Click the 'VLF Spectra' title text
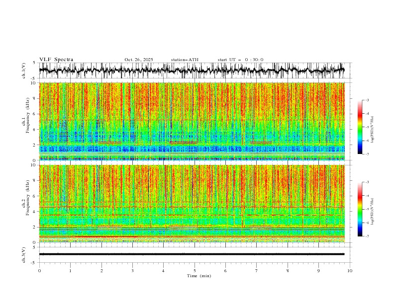This screenshot has height=304, width=394. coord(56,60)
